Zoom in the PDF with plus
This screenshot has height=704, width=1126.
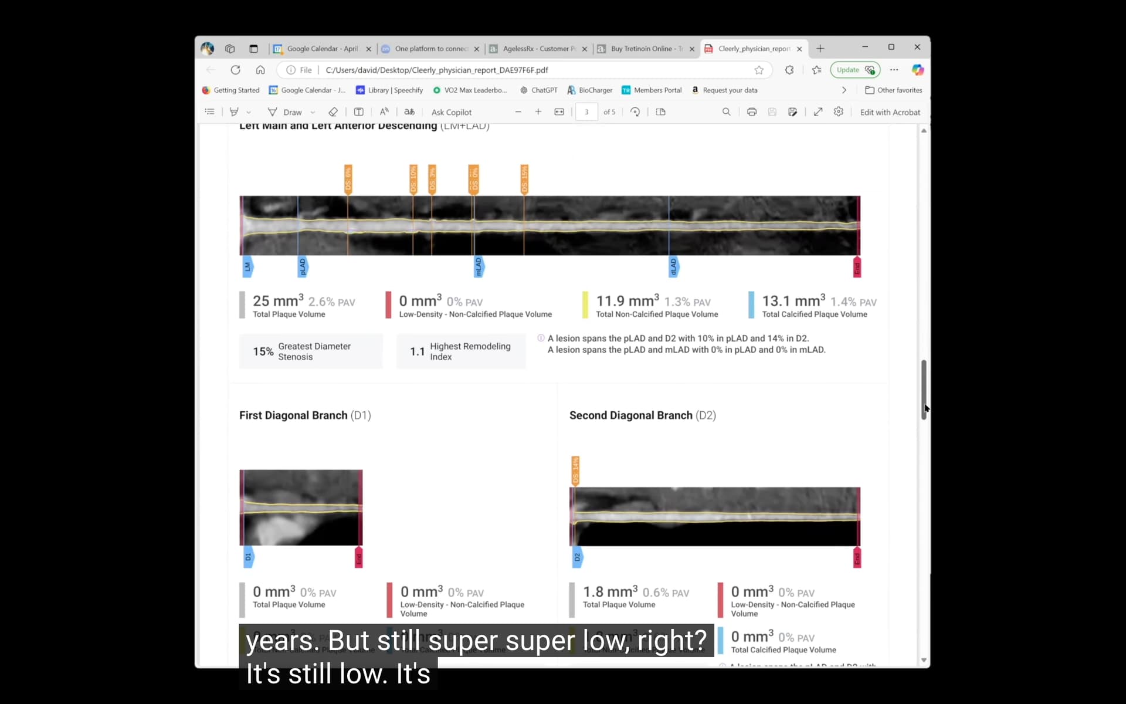(x=538, y=111)
